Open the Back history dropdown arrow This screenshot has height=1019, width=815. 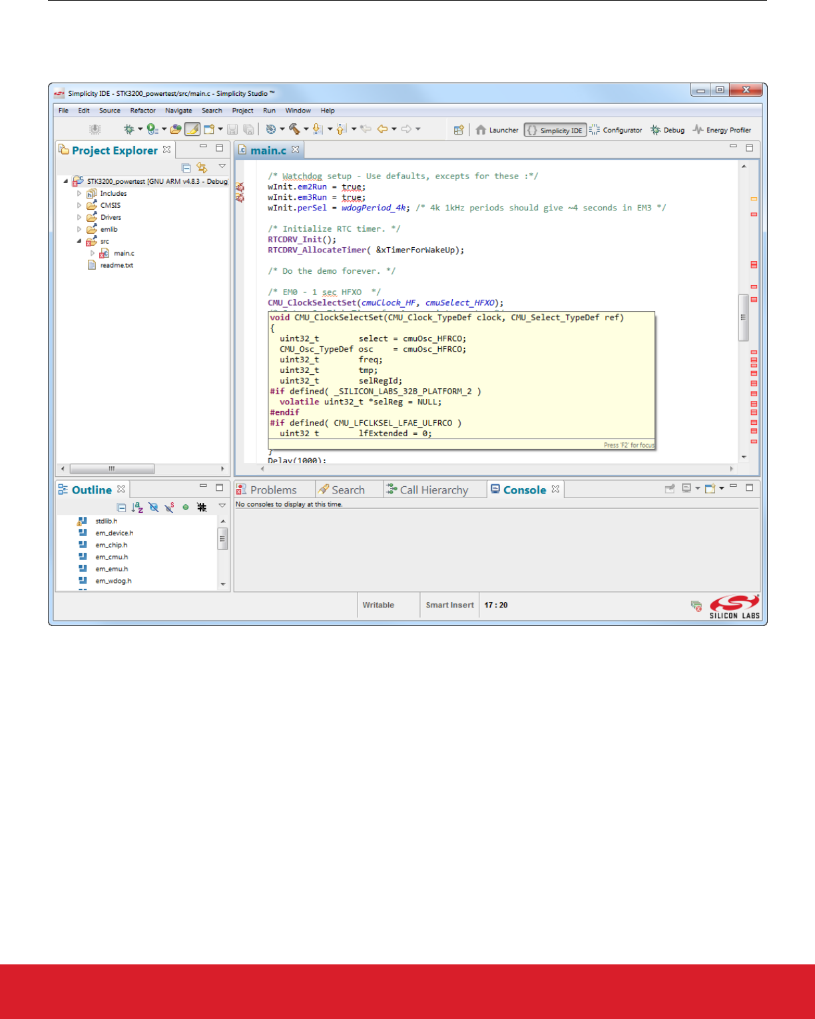pos(394,129)
